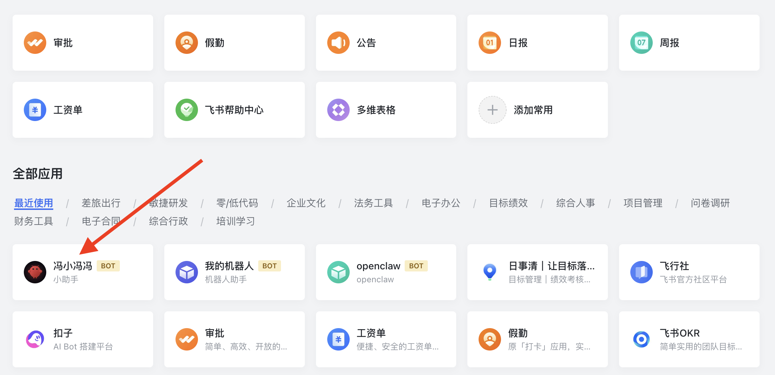Click the 多维表格 purple icon
The height and width of the screenshot is (375, 775).
tap(338, 110)
